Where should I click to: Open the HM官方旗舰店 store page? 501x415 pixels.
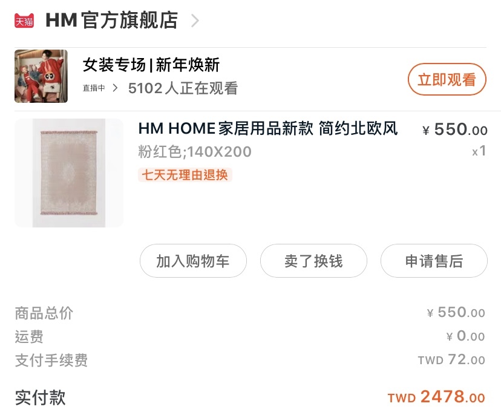(111, 21)
